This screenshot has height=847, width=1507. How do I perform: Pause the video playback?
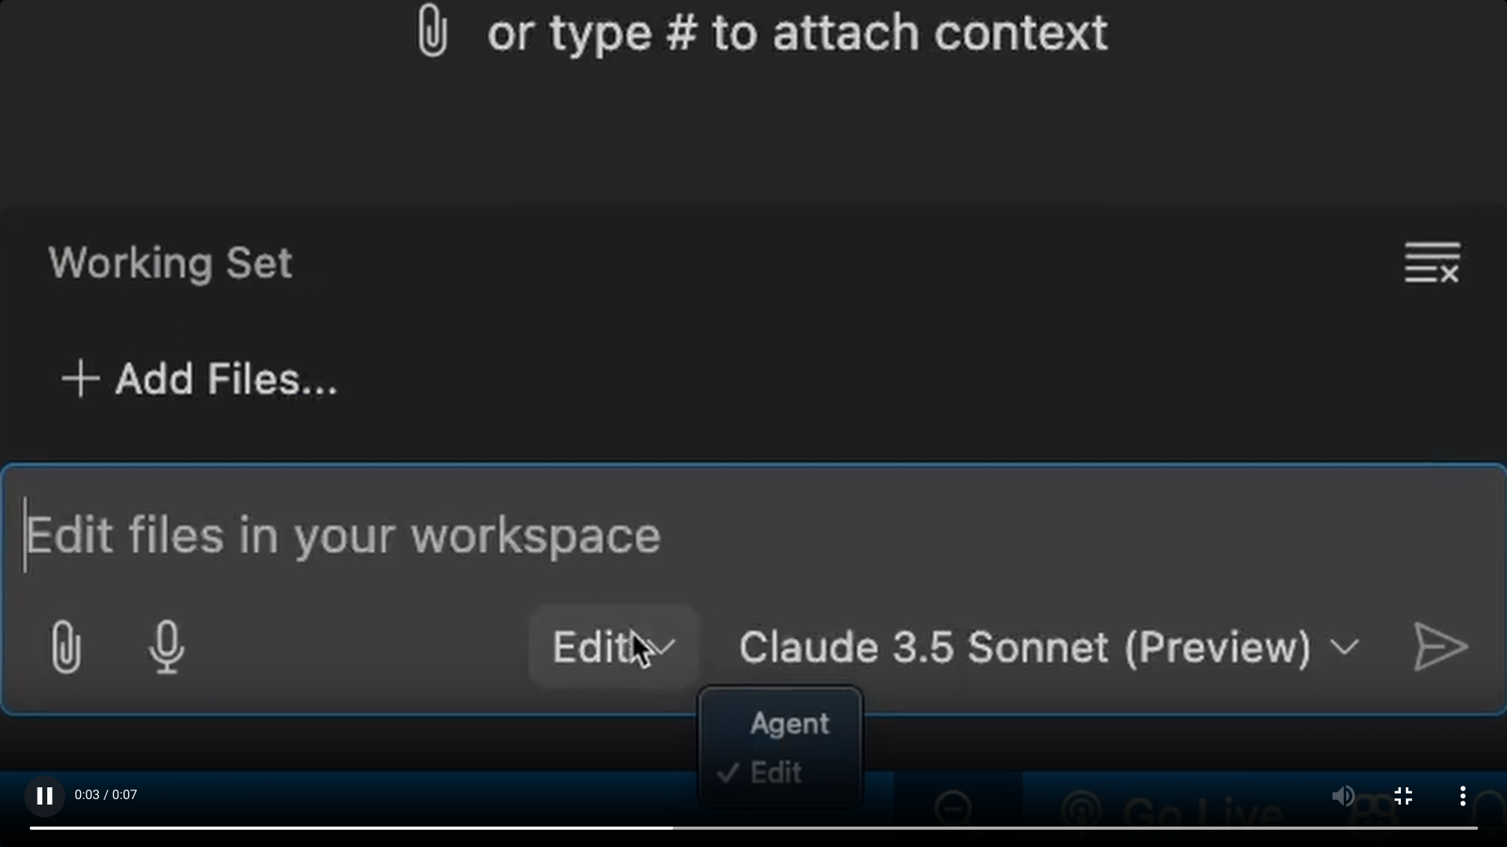tap(45, 796)
